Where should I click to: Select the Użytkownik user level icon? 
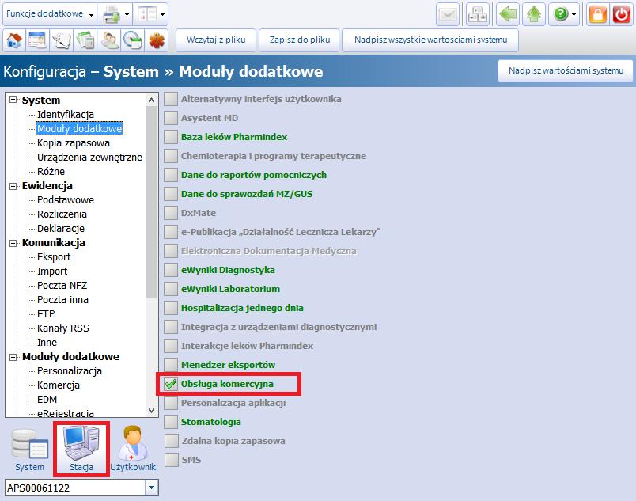133,450
